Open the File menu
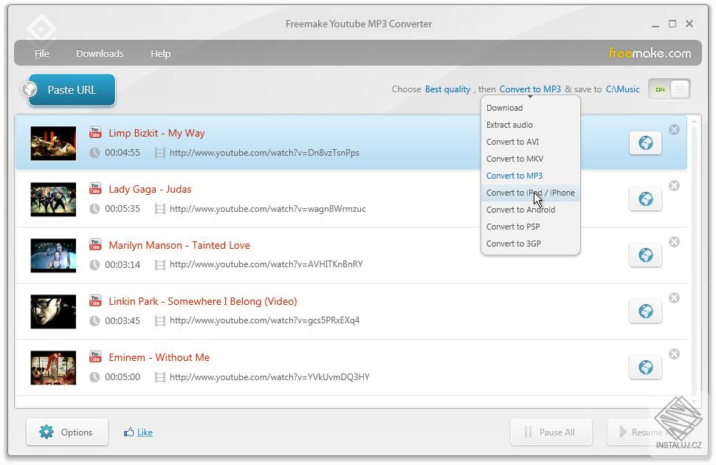The image size is (716, 465). [41, 53]
